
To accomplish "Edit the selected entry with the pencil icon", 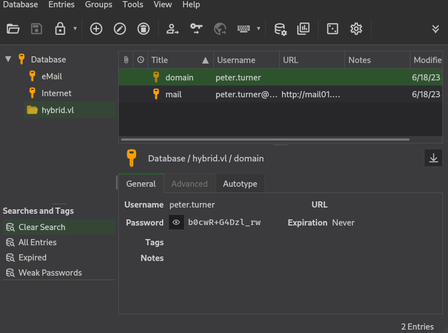I will (120, 29).
